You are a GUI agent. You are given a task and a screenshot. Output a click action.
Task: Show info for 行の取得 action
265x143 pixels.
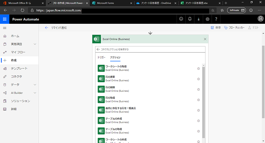pyautogui.click(x=199, y=100)
